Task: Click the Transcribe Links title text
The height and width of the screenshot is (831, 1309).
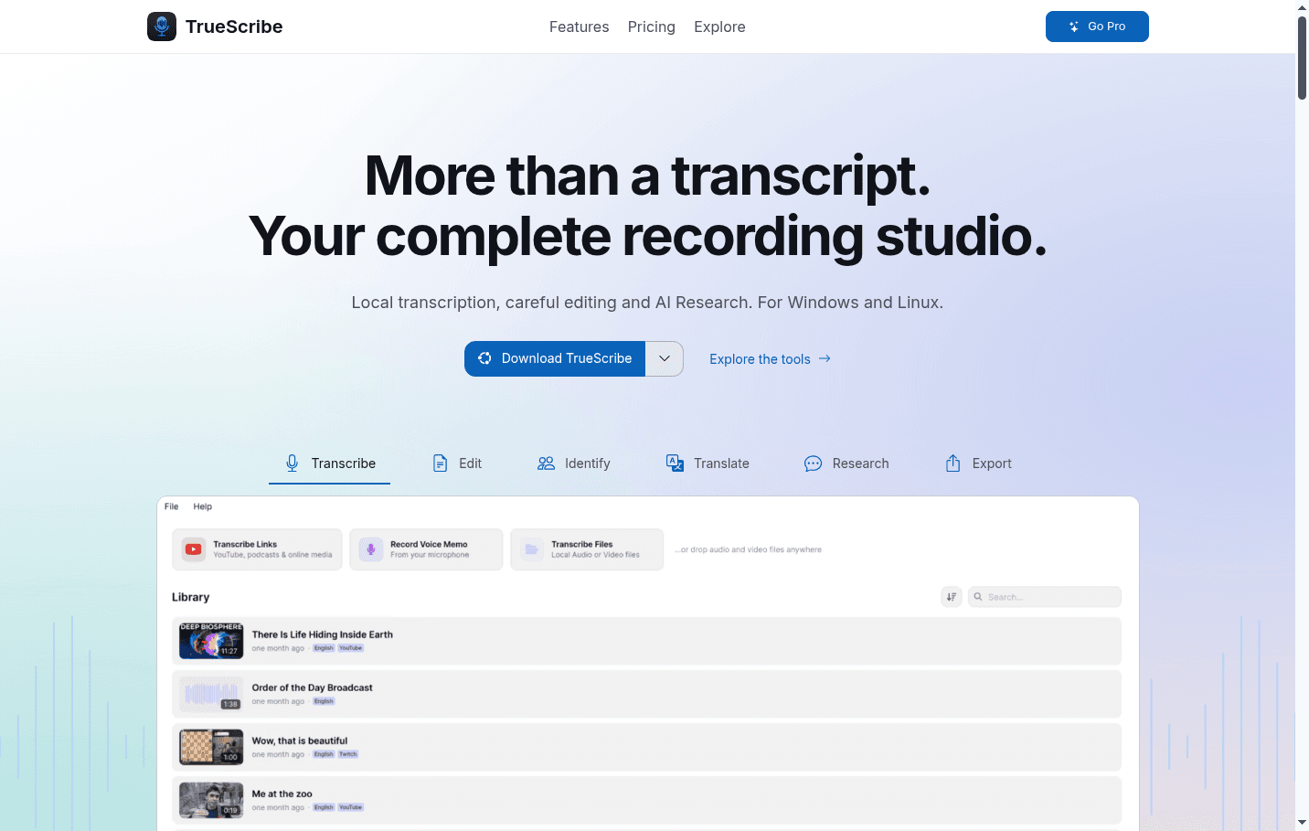Action: click(245, 544)
